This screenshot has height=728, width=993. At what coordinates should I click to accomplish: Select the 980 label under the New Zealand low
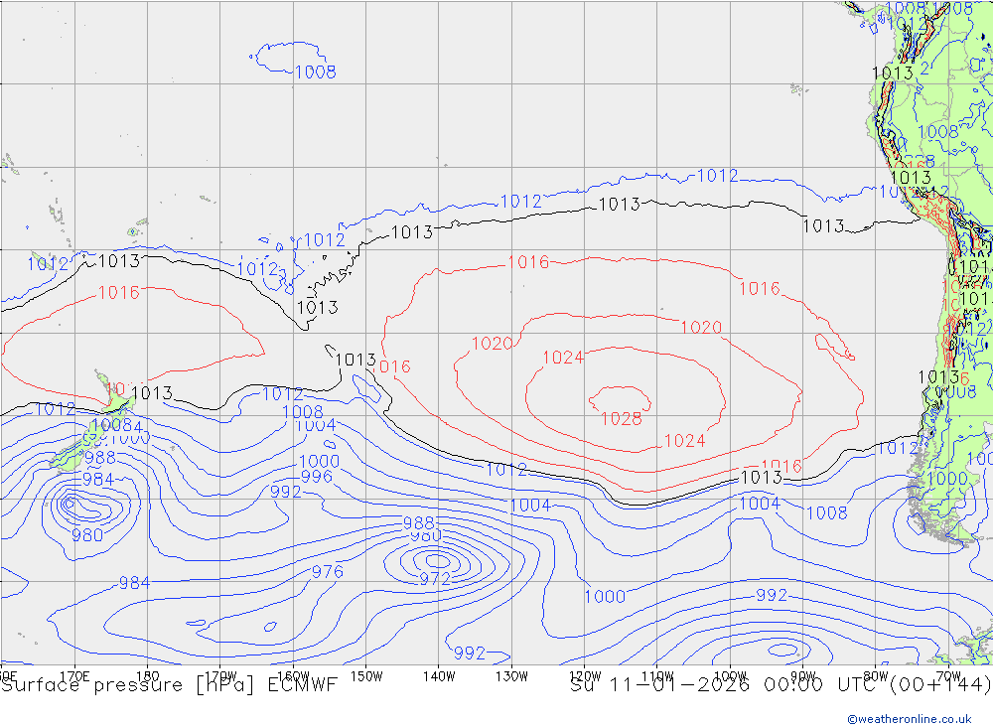(87, 535)
